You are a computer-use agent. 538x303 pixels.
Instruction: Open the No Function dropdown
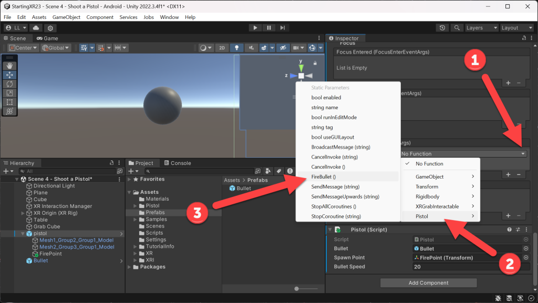coord(463,153)
